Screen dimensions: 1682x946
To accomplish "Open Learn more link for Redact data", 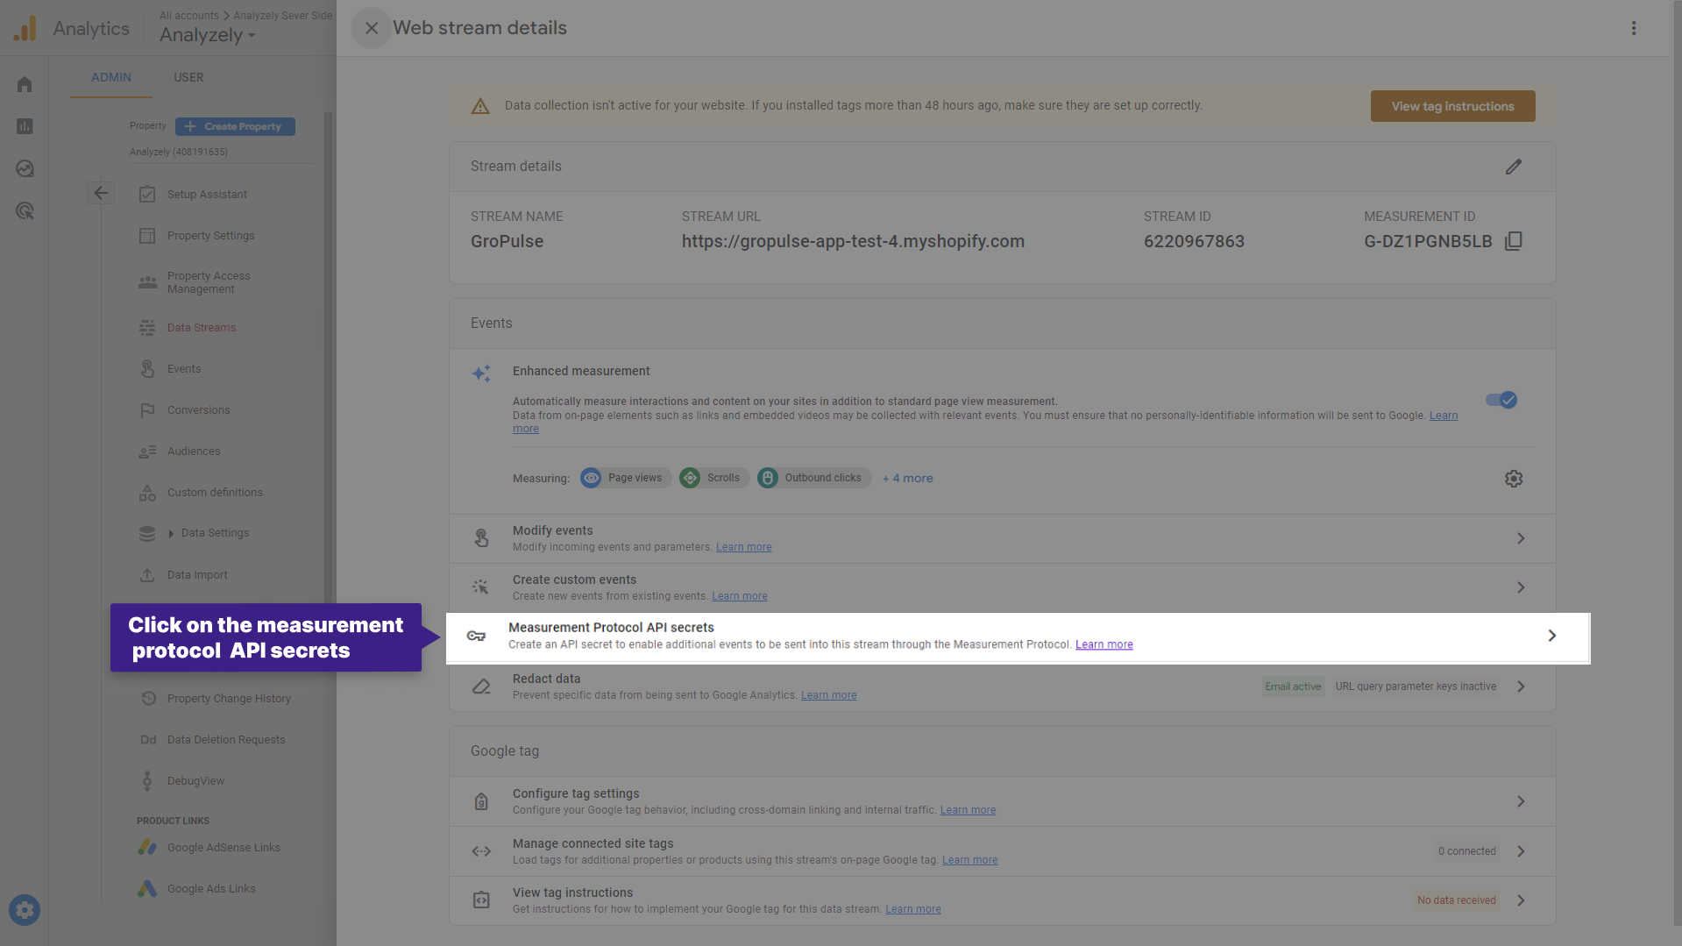I will point(828,695).
